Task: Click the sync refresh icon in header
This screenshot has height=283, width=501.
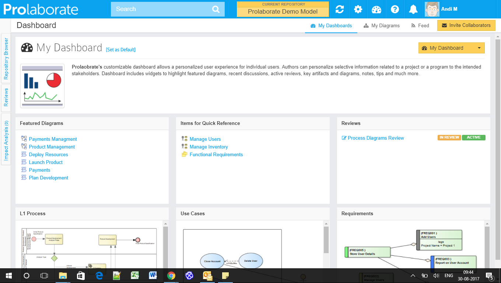Action: pyautogui.click(x=340, y=9)
